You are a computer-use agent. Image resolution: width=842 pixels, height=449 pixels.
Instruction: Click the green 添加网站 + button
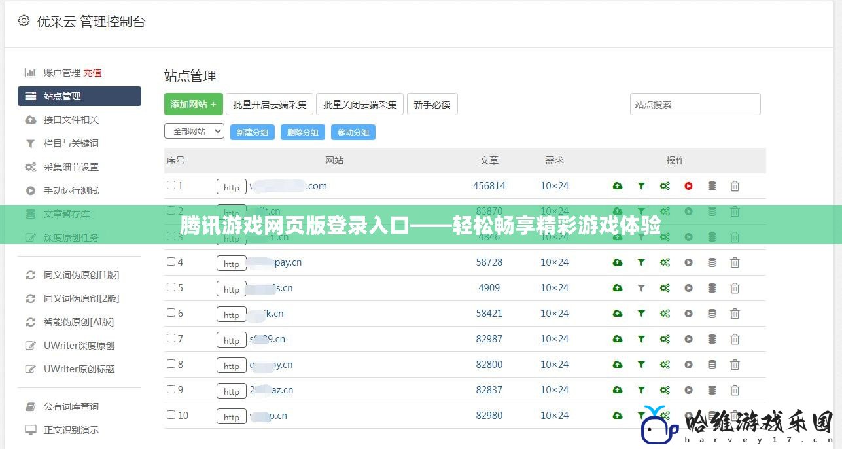[x=194, y=104]
